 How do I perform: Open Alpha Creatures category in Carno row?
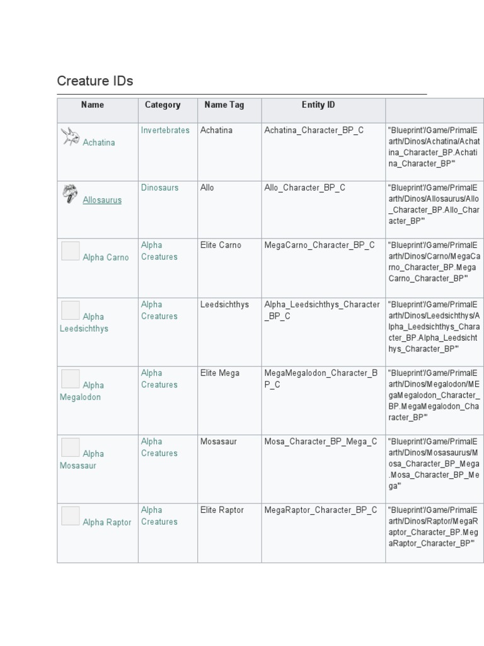(159, 251)
